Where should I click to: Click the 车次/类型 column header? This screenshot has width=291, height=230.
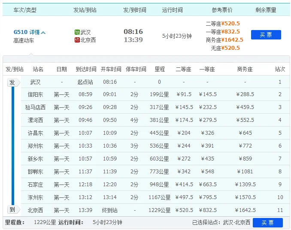click(x=25, y=10)
